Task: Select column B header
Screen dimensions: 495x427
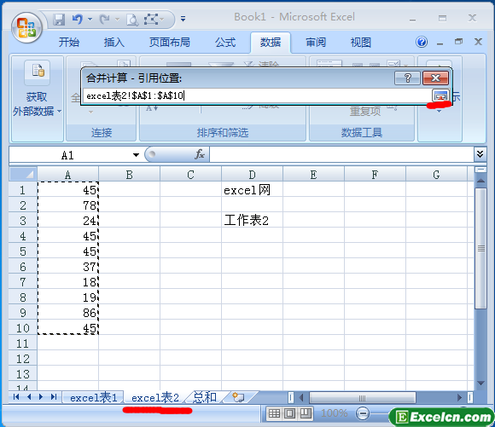Action: click(129, 175)
